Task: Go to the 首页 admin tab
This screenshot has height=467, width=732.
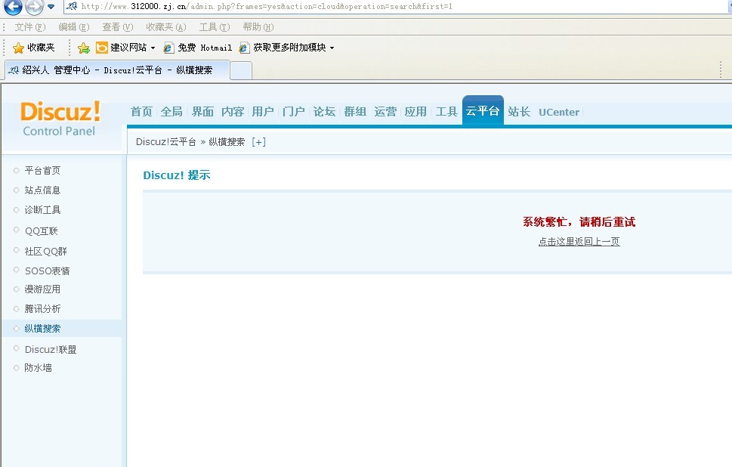Action: click(x=141, y=112)
